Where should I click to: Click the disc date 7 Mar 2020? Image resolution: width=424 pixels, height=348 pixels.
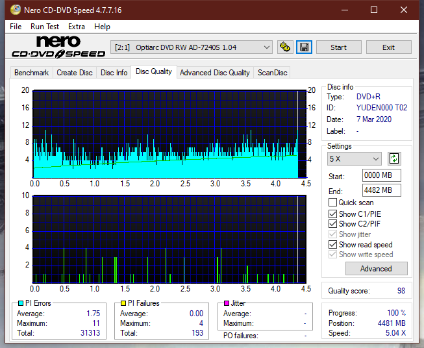(x=374, y=119)
